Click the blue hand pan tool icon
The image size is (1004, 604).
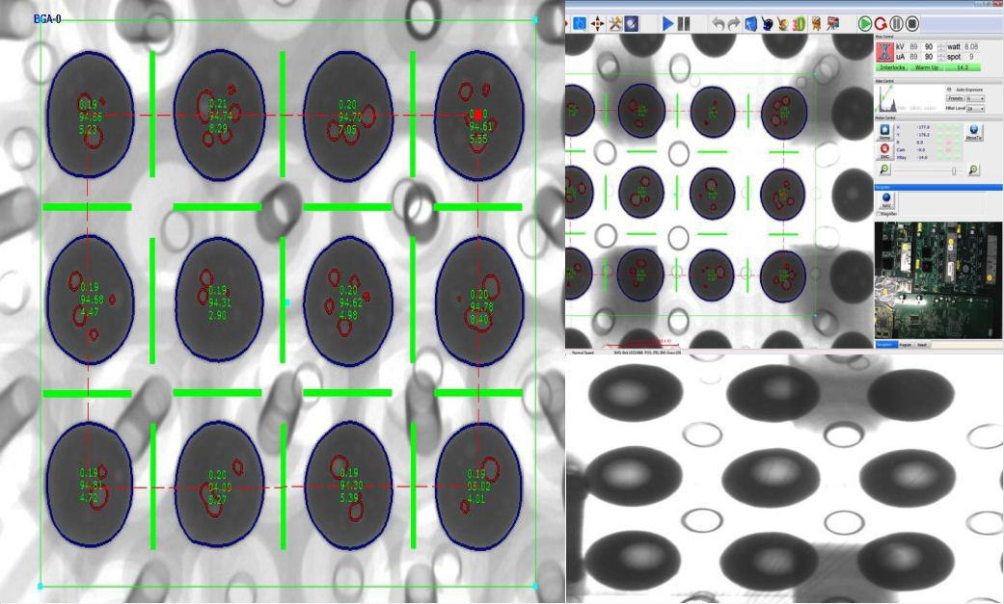tap(580, 24)
